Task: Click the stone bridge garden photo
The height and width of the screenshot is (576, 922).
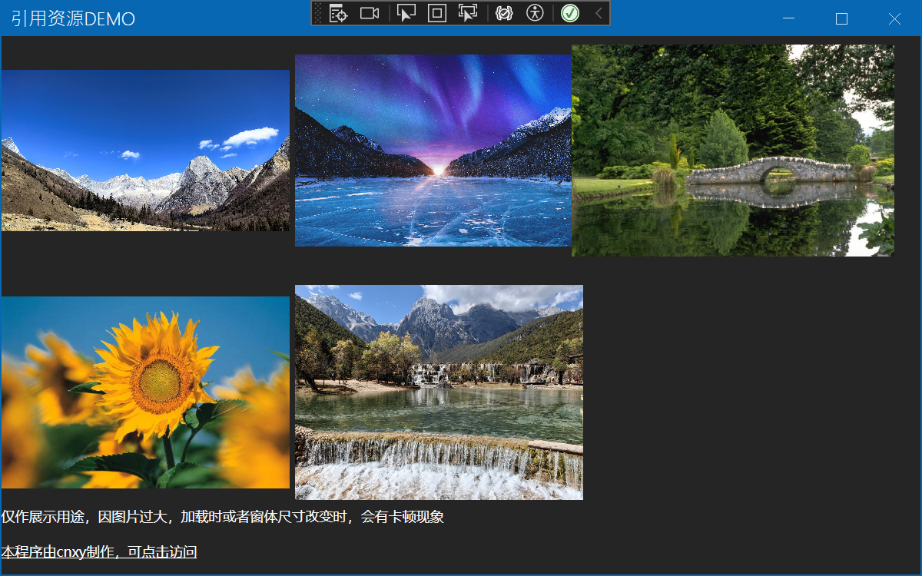Action: coord(732,151)
